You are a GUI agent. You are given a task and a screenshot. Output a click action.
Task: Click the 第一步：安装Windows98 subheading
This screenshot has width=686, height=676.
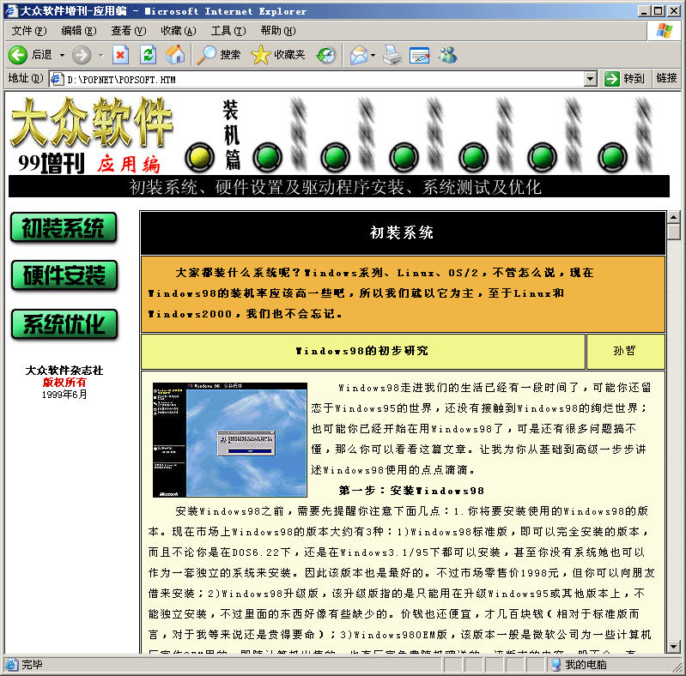(x=411, y=491)
